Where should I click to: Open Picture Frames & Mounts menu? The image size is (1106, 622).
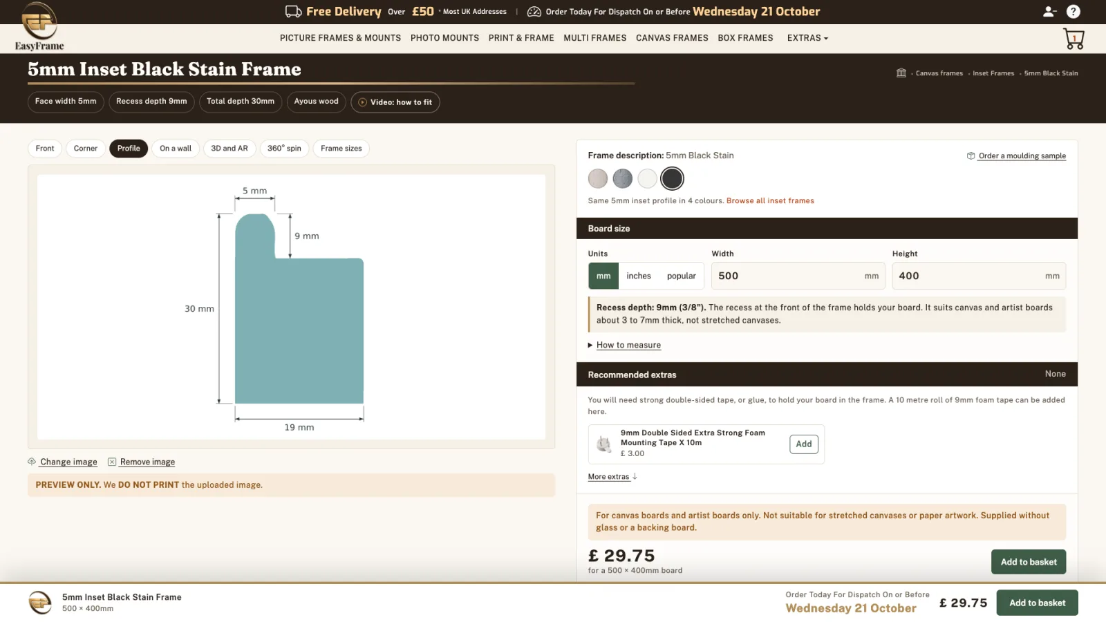tap(340, 38)
